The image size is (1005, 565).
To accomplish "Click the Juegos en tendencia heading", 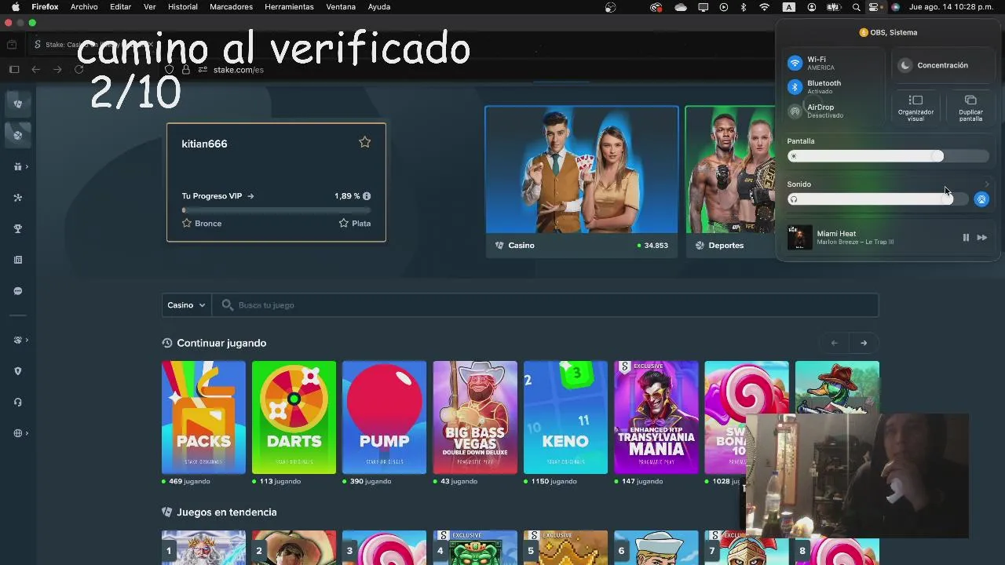I will click(x=227, y=512).
